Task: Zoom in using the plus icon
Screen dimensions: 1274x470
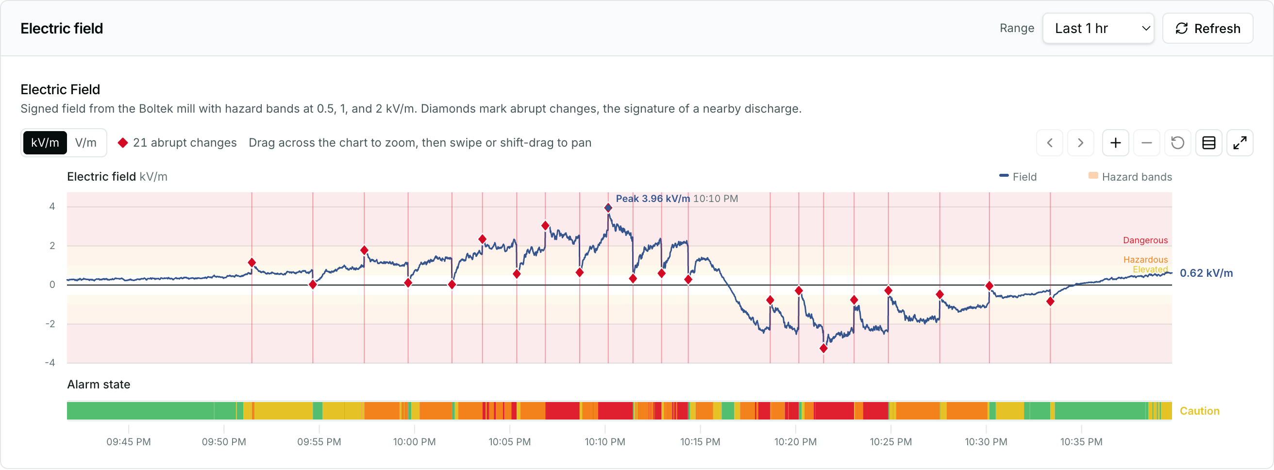Action: 1116,143
